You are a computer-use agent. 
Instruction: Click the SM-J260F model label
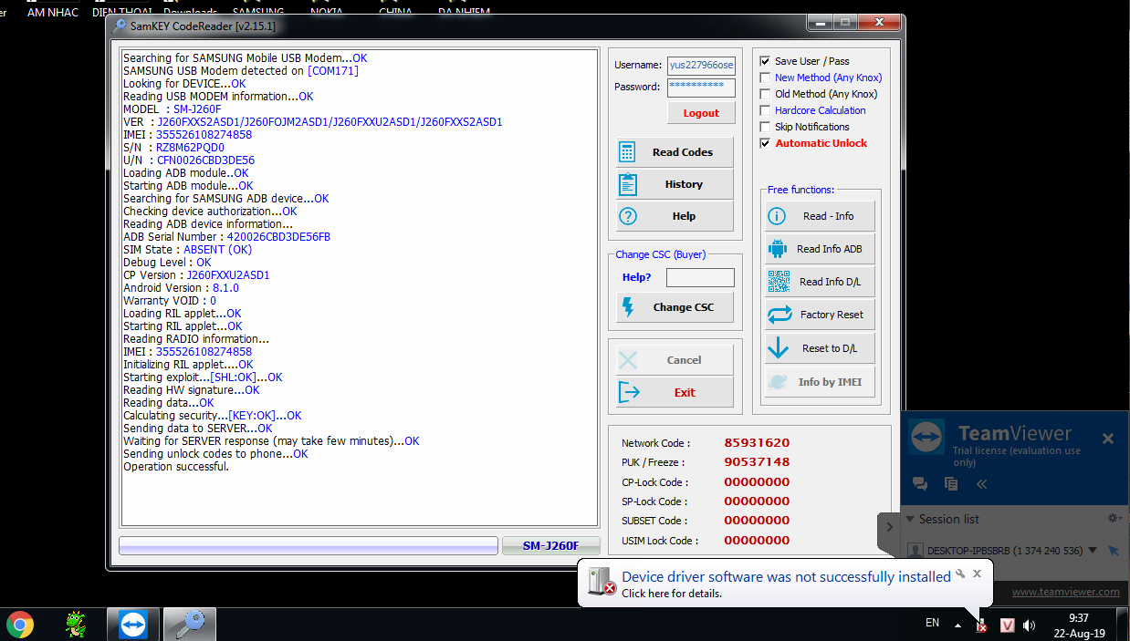(551, 545)
